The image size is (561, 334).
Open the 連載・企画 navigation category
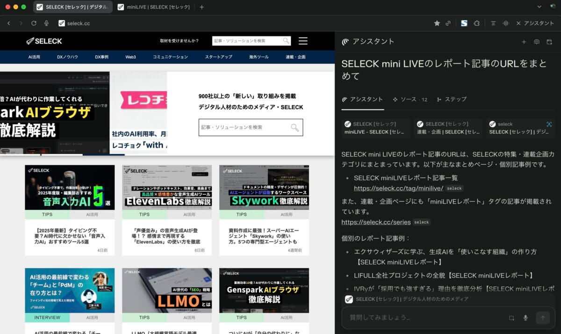click(295, 57)
